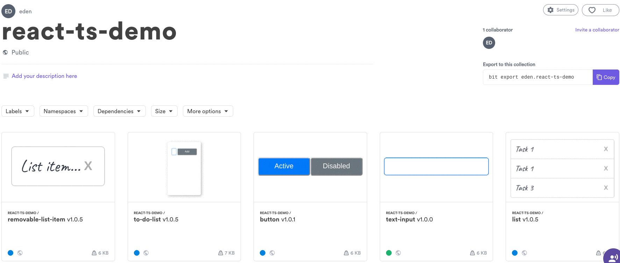Viewport: 620px width, 263px height.
Task: Click the X next to Task 3 in list preview
Action: [x=606, y=188]
